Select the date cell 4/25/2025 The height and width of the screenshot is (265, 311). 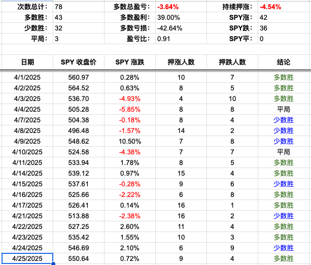[27, 259]
